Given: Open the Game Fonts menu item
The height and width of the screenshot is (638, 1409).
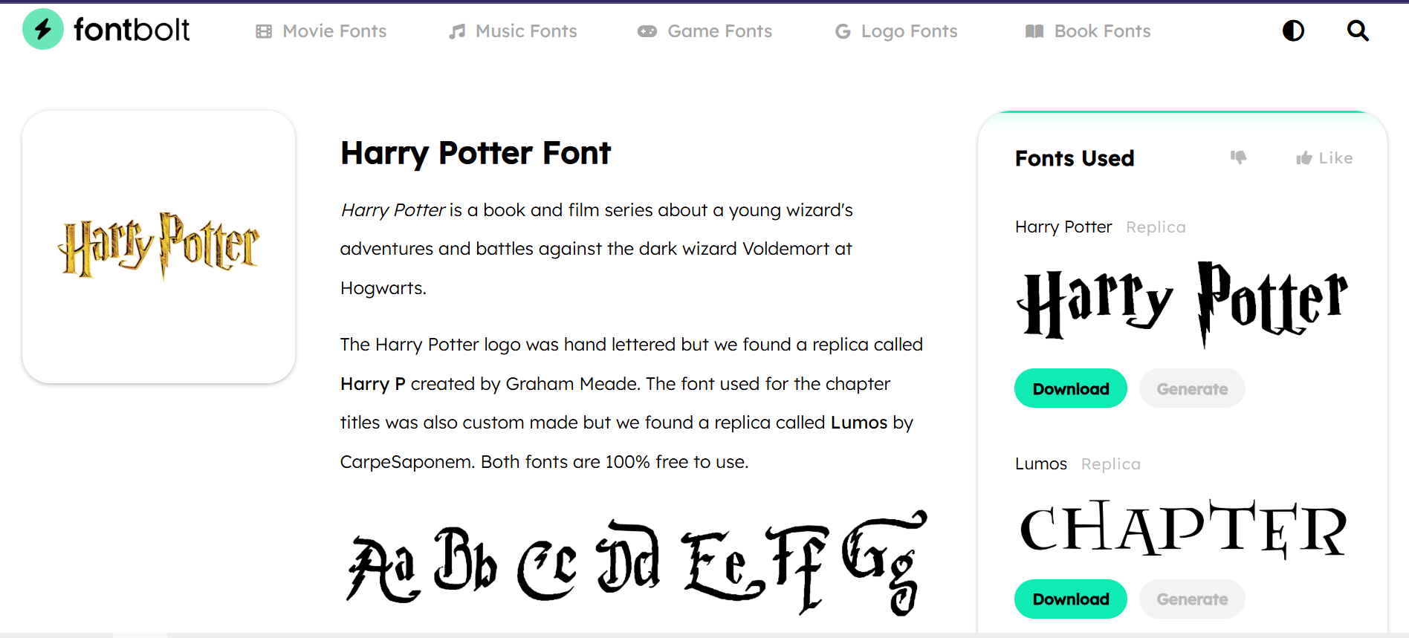Looking at the screenshot, I should [x=719, y=31].
